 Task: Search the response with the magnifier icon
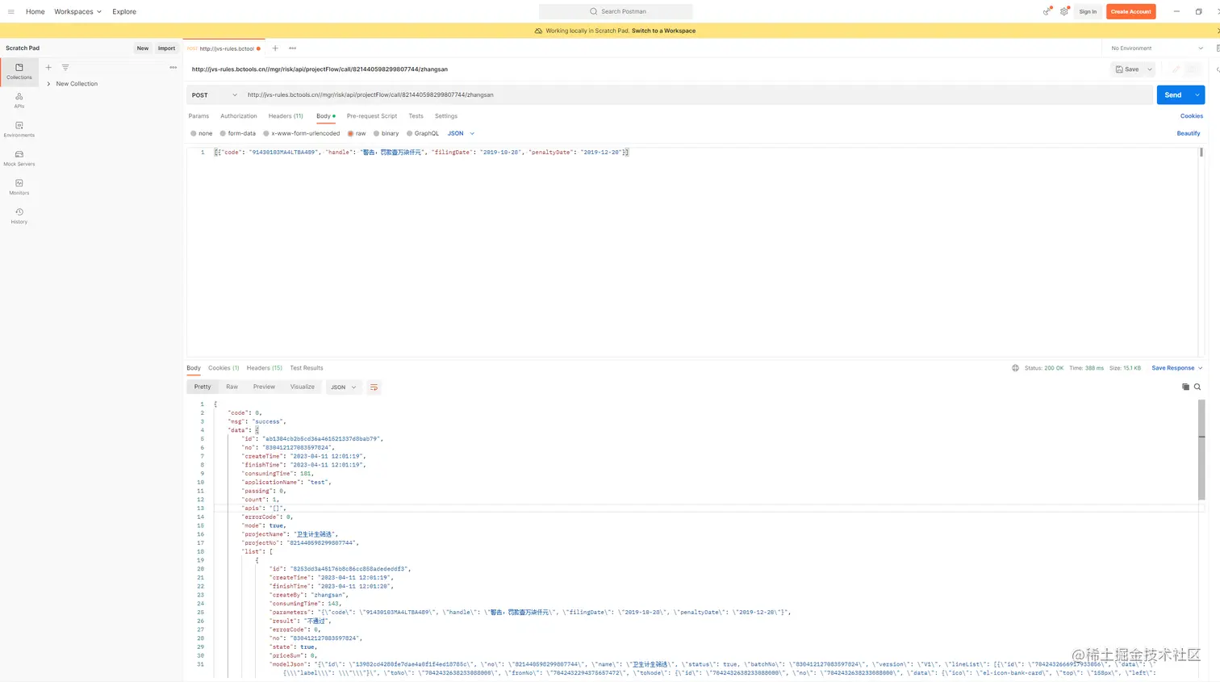[x=1197, y=387]
